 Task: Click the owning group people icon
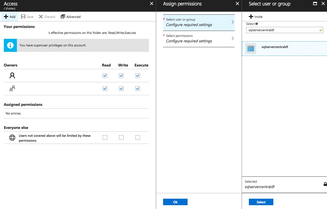point(12,89)
